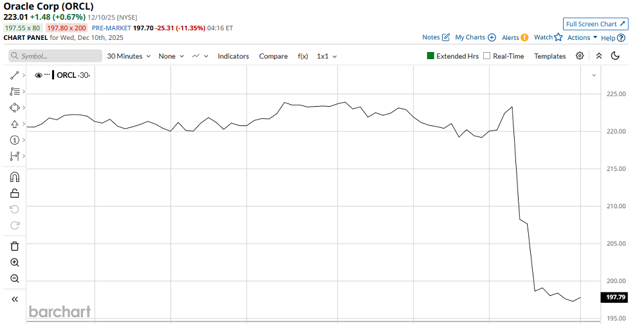
Task: Zoom out of the chart
Action: pos(15,278)
